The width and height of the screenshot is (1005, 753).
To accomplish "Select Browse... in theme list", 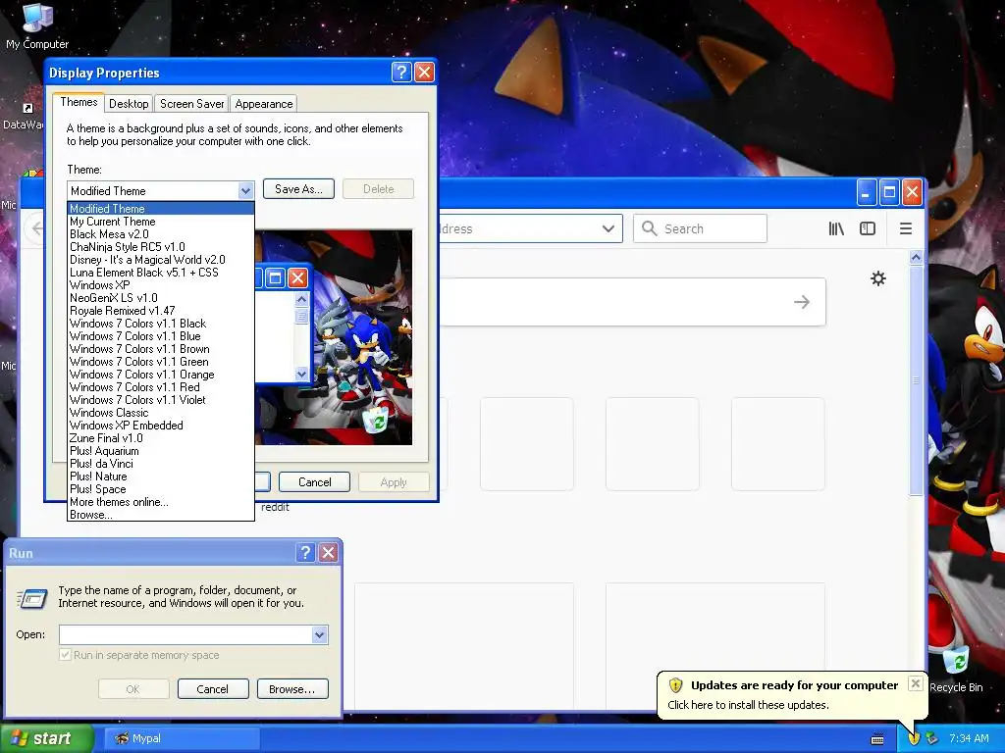I will (x=161, y=515).
